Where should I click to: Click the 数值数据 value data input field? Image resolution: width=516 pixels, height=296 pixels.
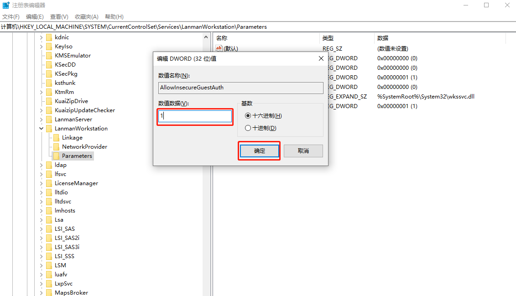pos(195,116)
